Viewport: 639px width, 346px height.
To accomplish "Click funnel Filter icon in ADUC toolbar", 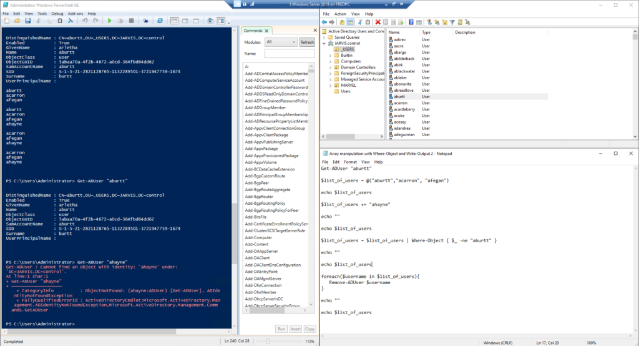I will 452,22.
